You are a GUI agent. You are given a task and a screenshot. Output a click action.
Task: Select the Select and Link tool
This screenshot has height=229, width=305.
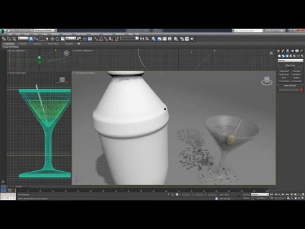coord(4,39)
